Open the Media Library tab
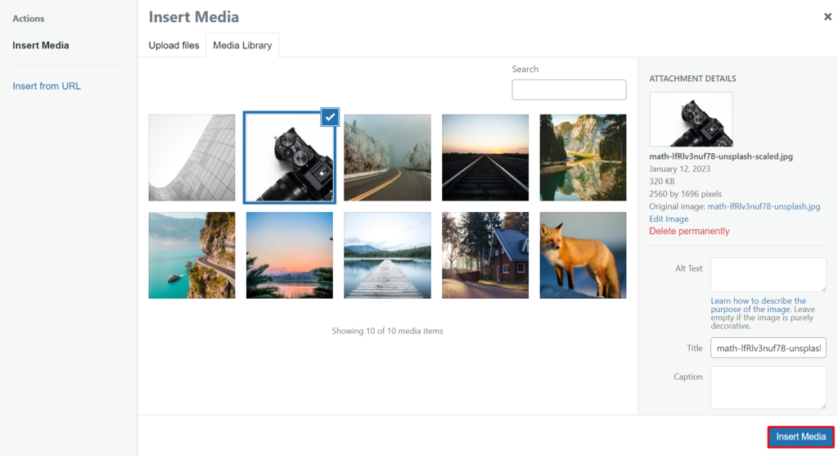This screenshot has width=838, height=456. [242, 46]
